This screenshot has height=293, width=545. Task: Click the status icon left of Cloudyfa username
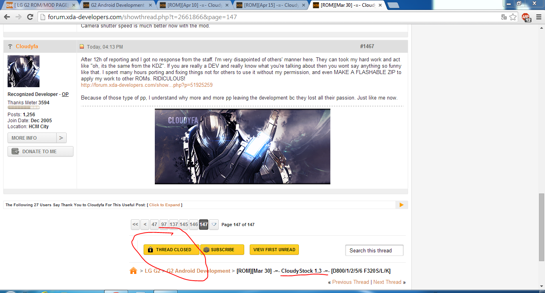(10, 47)
